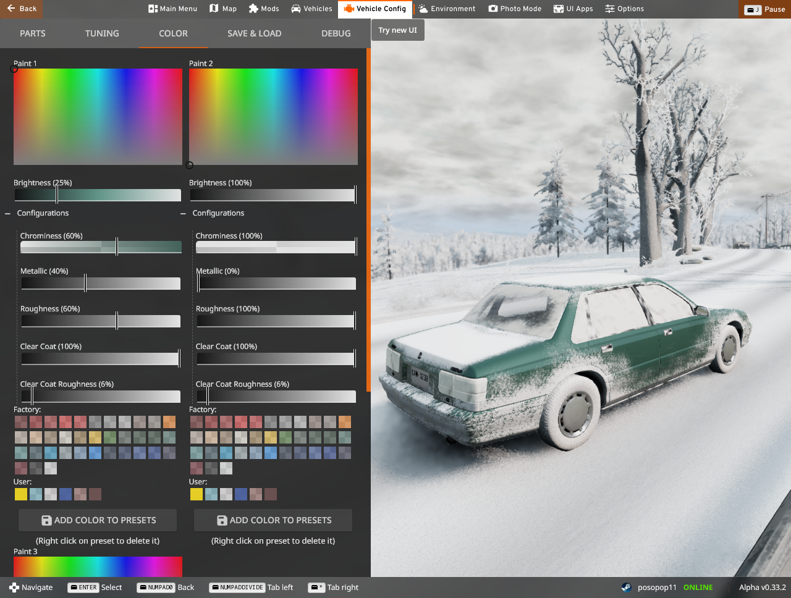The height and width of the screenshot is (598, 791).
Task: Add Paint 1 color to presets
Action: coord(98,520)
